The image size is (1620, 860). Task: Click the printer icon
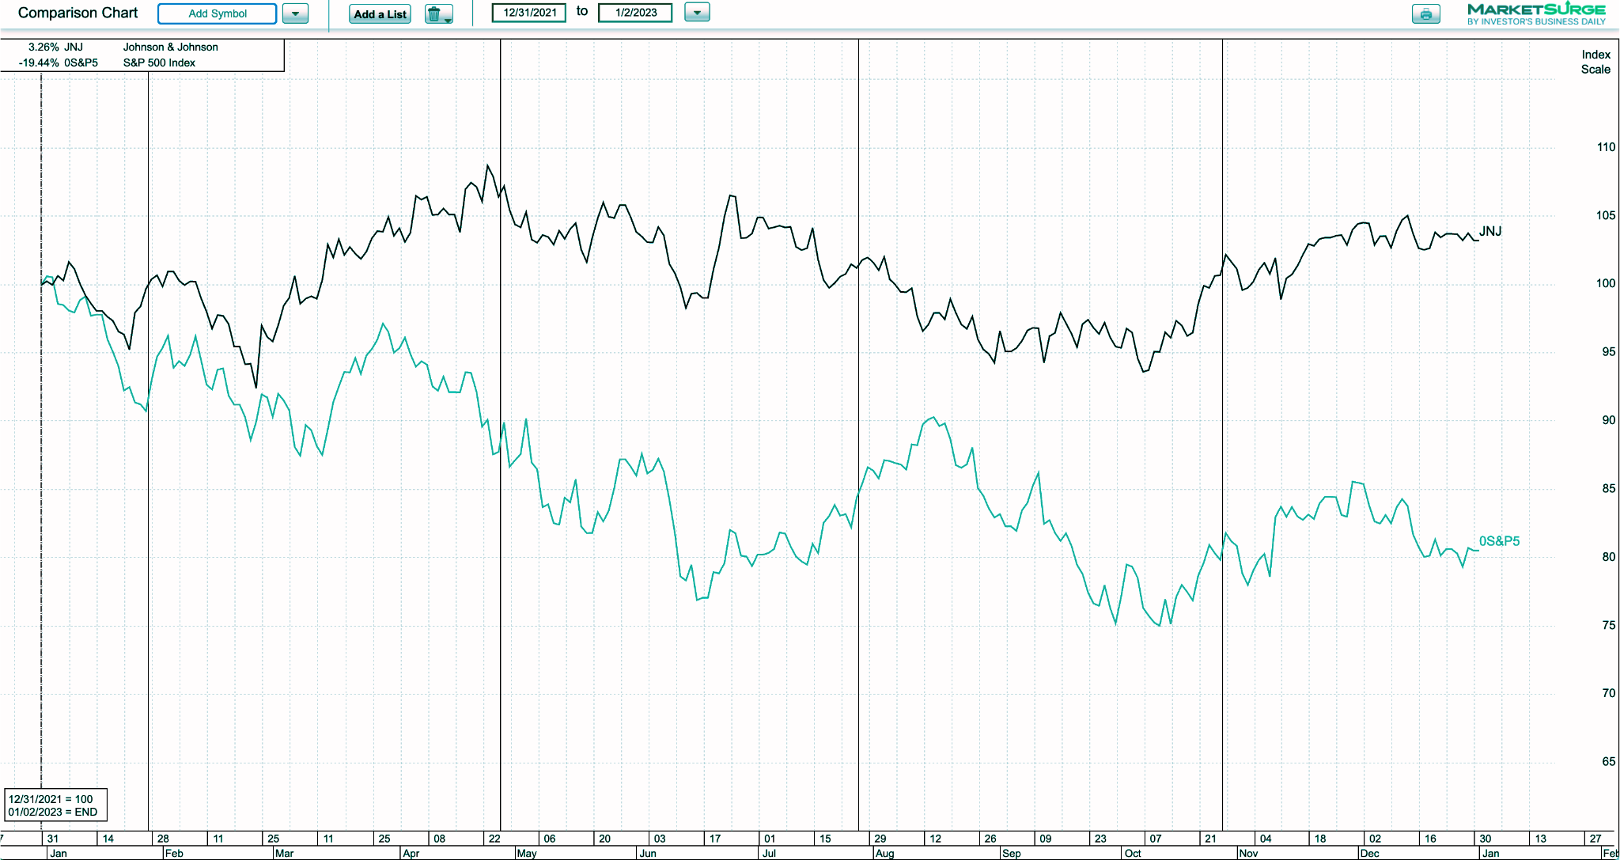point(1425,13)
